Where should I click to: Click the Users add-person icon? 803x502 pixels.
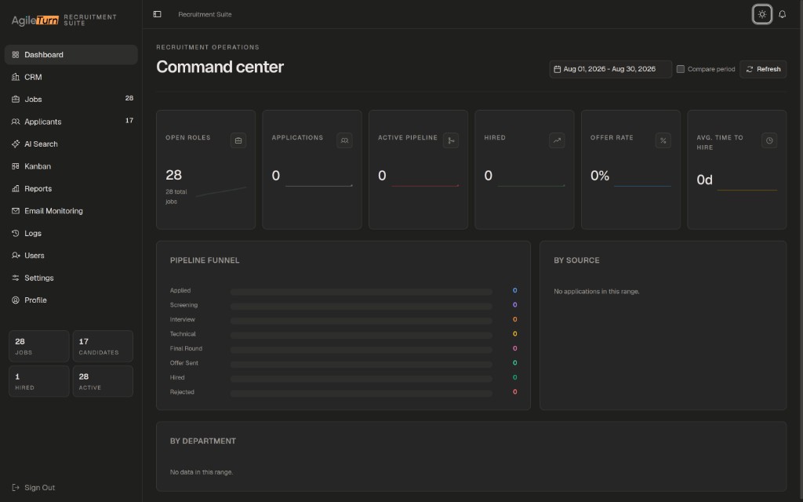click(16, 255)
